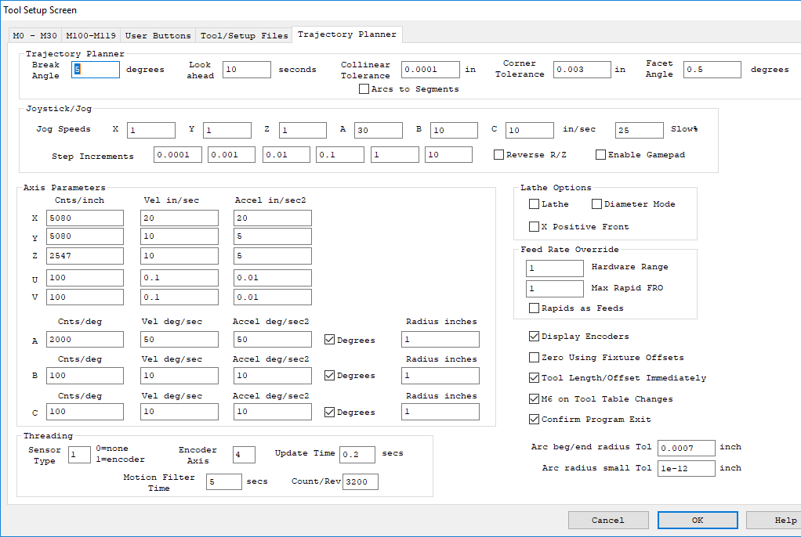The image size is (801, 537).
Task: Focus the X axis Cnts/inch field
Action: (x=84, y=218)
